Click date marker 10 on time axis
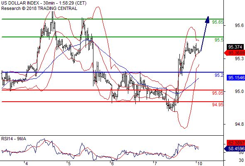 (x=200, y=164)
